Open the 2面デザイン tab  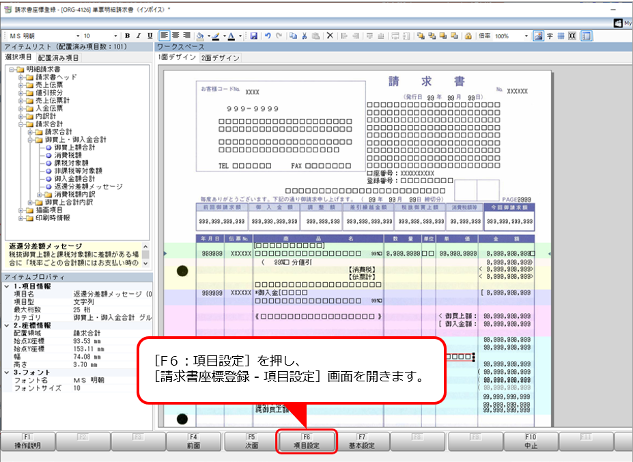tap(221, 58)
